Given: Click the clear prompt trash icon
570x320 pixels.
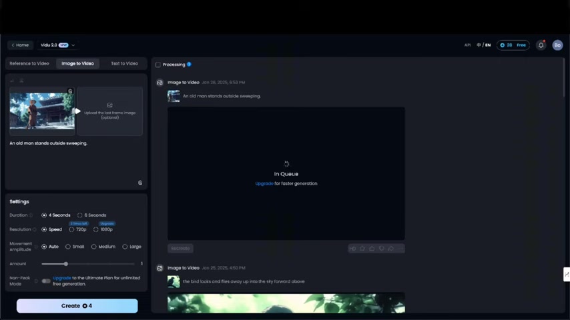Looking at the screenshot, I should point(140,183).
